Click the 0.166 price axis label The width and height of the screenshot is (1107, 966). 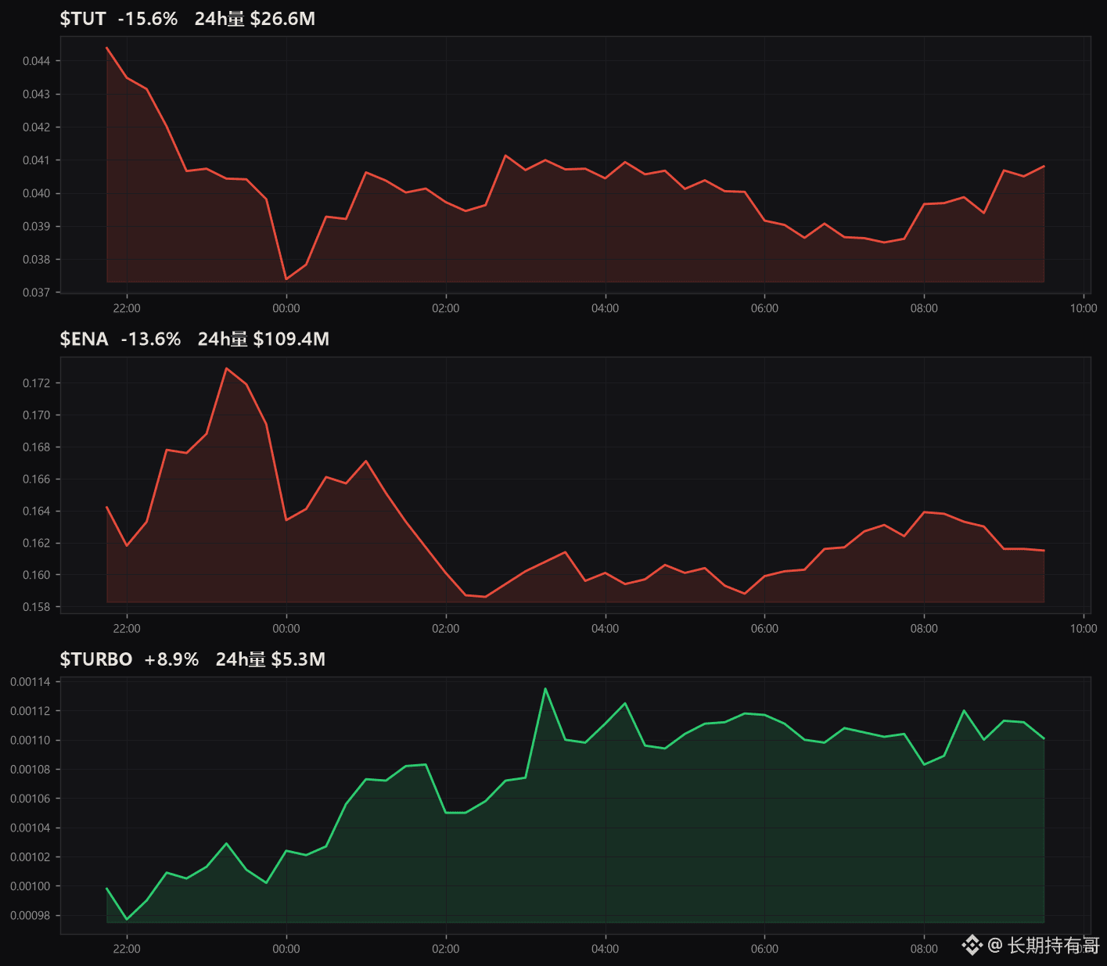click(x=36, y=479)
